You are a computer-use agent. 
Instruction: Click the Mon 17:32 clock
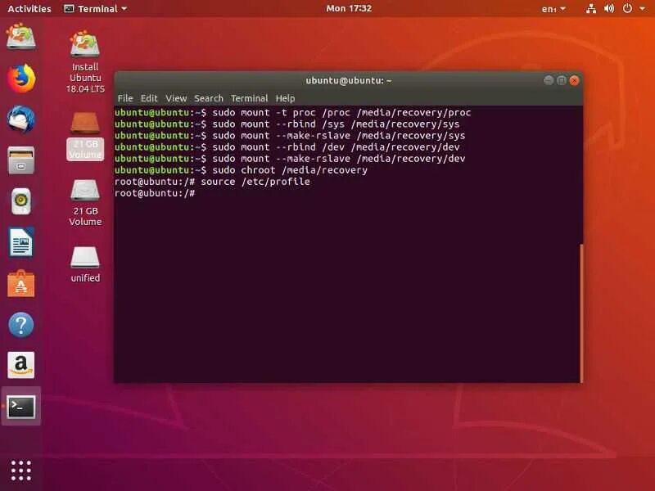tap(349, 8)
